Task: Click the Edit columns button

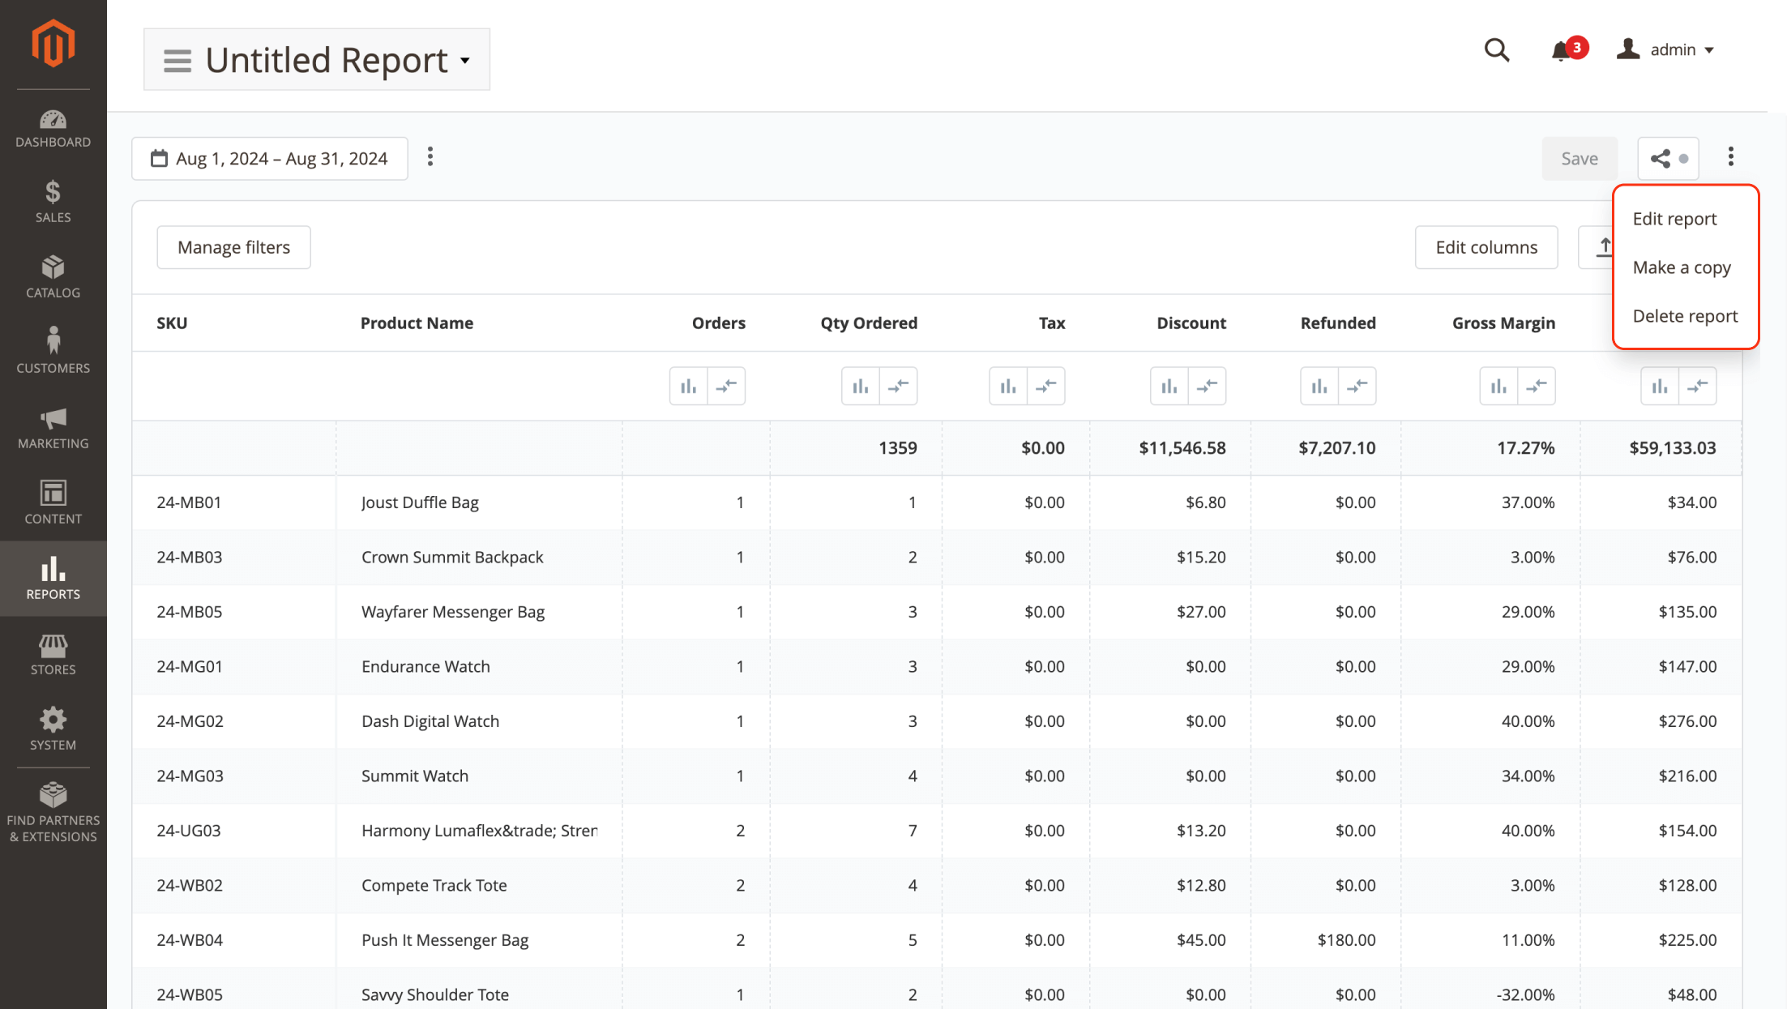Action: [1486, 247]
